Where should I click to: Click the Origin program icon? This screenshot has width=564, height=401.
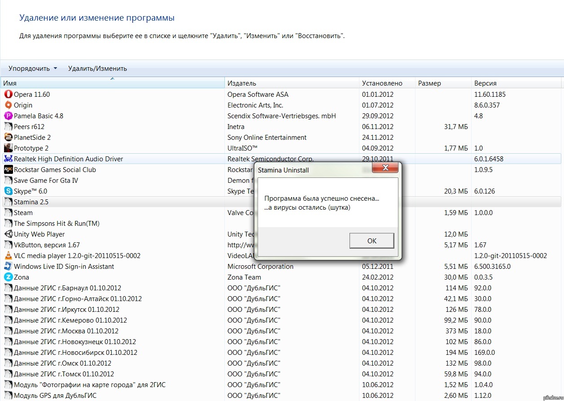click(x=8, y=105)
